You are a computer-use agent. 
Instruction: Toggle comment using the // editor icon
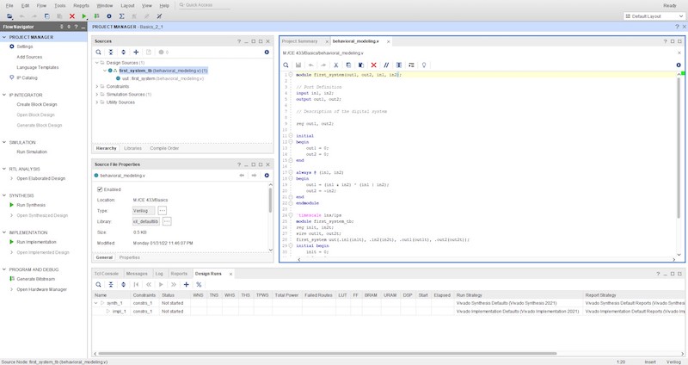386,65
